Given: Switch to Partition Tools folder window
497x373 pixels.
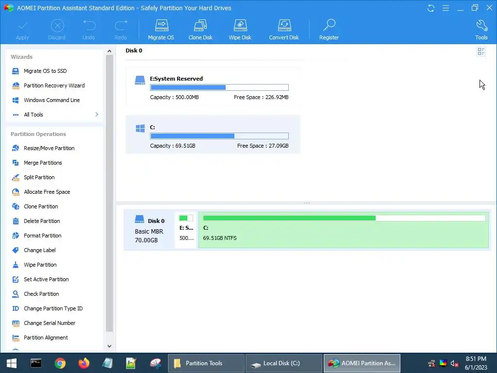Looking at the screenshot, I should coord(206,363).
